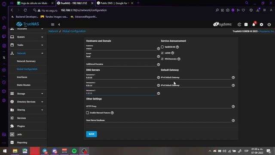Toggle the WS-Discovery checkbox
Viewport: 275px width, 155px height.
[x=162, y=59]
